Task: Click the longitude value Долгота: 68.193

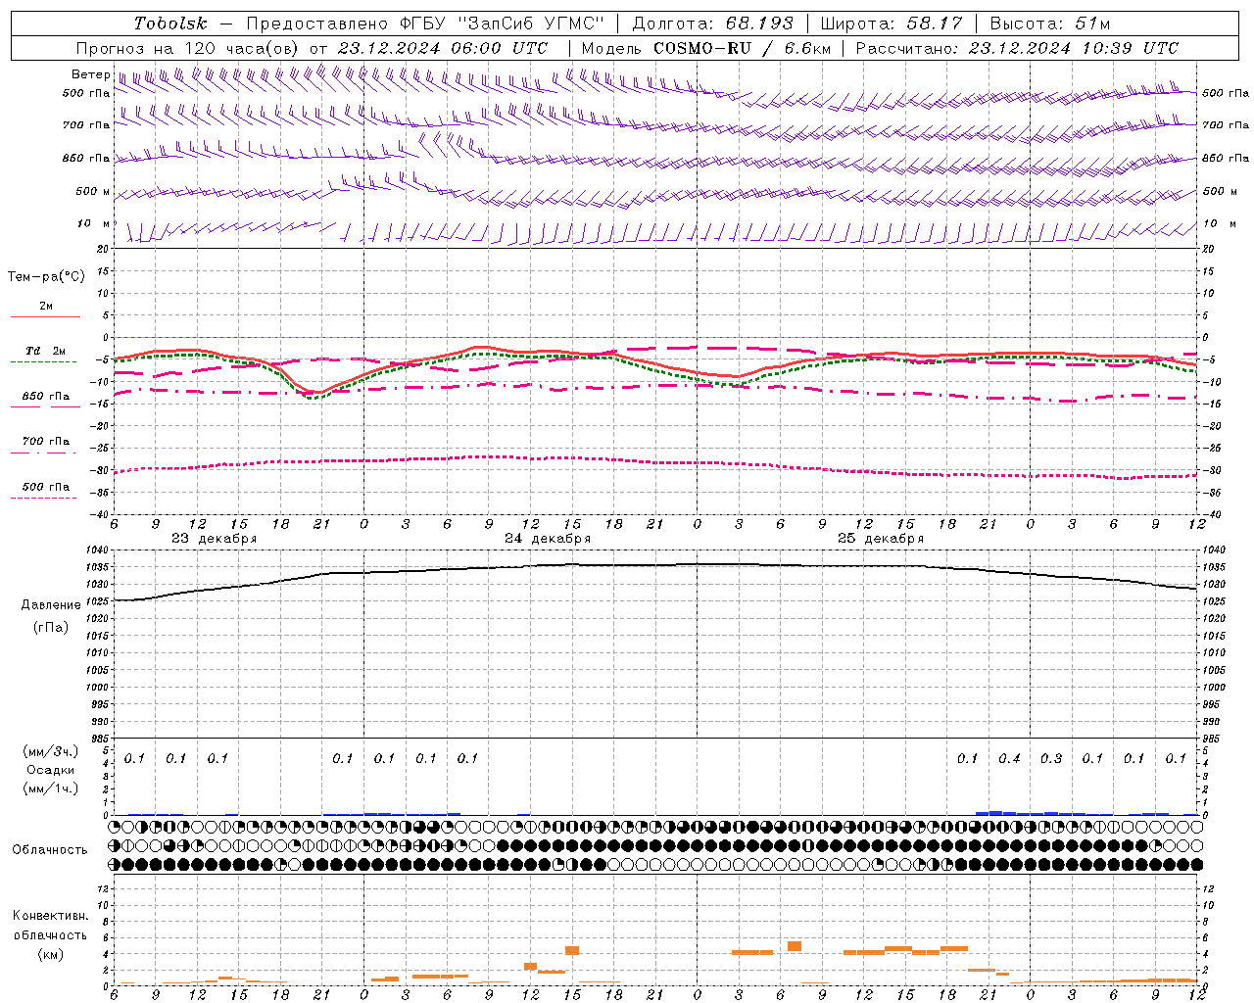Action: (x=713, y=24)
